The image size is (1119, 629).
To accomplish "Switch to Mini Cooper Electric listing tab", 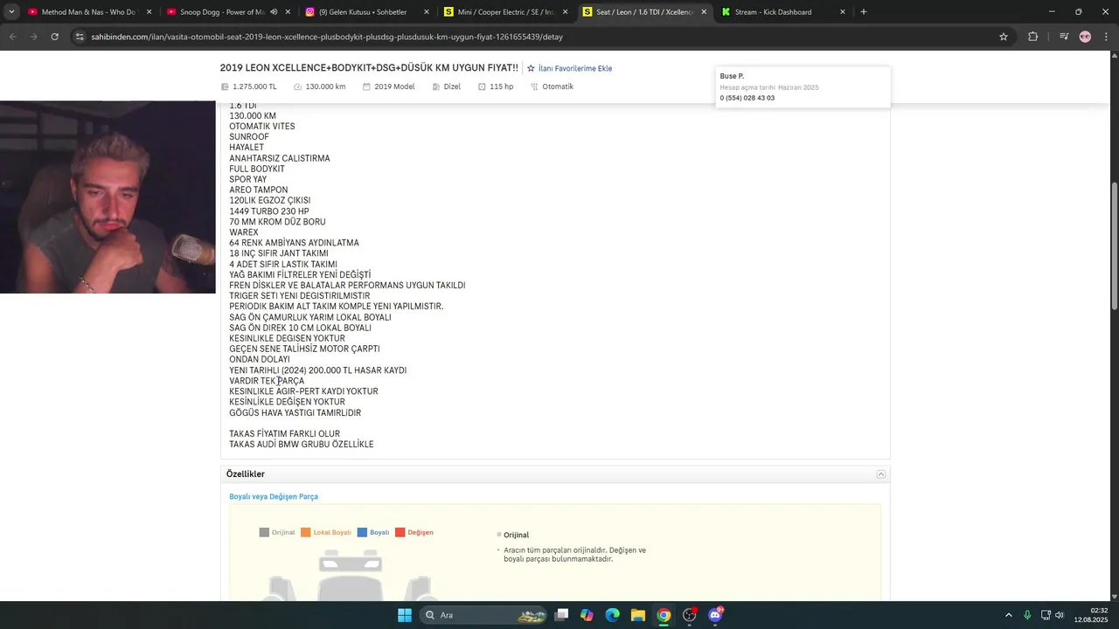I will click(505, 12).
